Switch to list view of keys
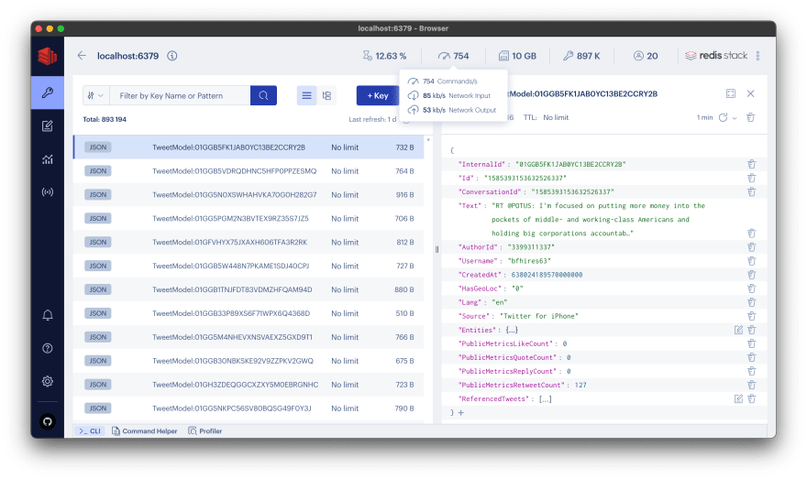Viewport: 807px width, 479px height. tap(306, 95)
